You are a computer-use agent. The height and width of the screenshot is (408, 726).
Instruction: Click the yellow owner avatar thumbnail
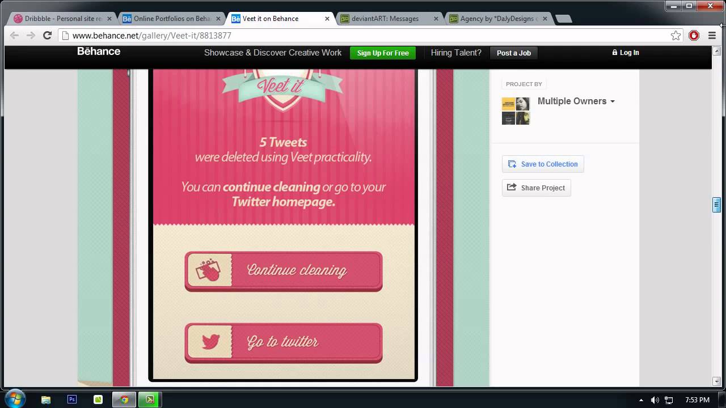click(x=508, y=104)
